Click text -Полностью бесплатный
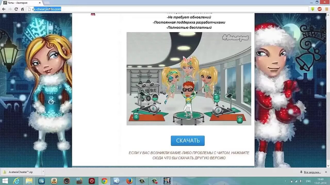330x185 pixels. [x=189, y=27]
